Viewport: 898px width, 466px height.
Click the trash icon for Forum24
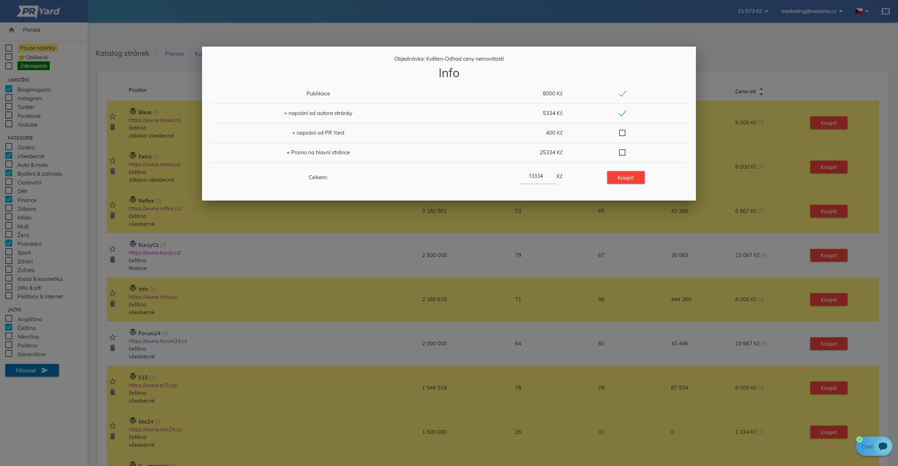(113, 348)
